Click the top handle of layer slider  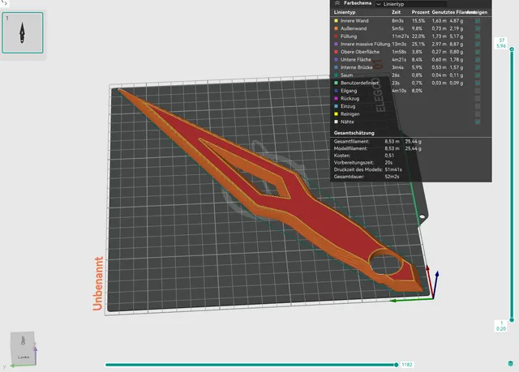point(512,49)
